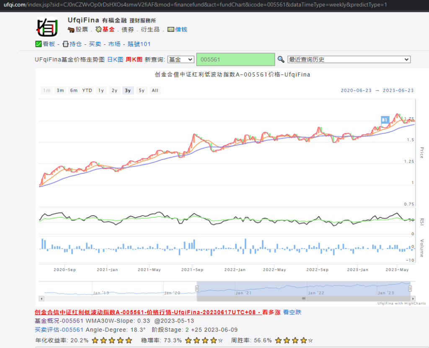Click the UfqiFina logo icon
429x348 pixels.
(x=47, y=26)
